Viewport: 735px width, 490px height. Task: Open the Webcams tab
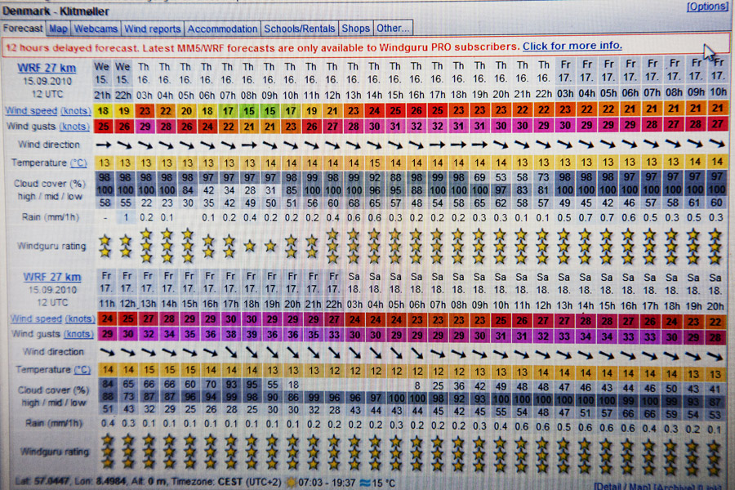click(x=96, y=29)
